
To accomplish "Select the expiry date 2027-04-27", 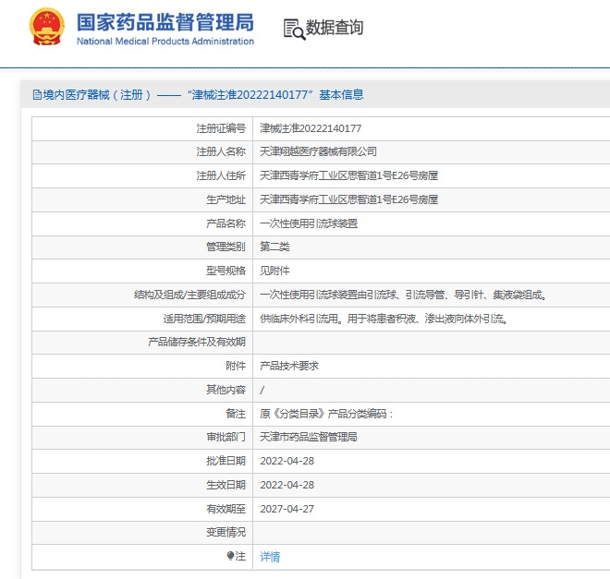I will coord(287,509).
